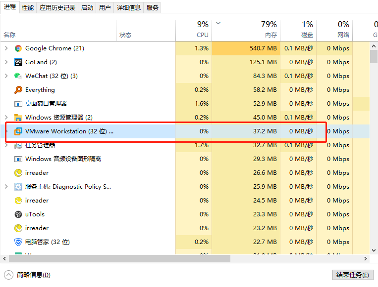Screen dimensions: 378x287
Task: Click the Google Chrome process icon
Action: coord(18,48)
